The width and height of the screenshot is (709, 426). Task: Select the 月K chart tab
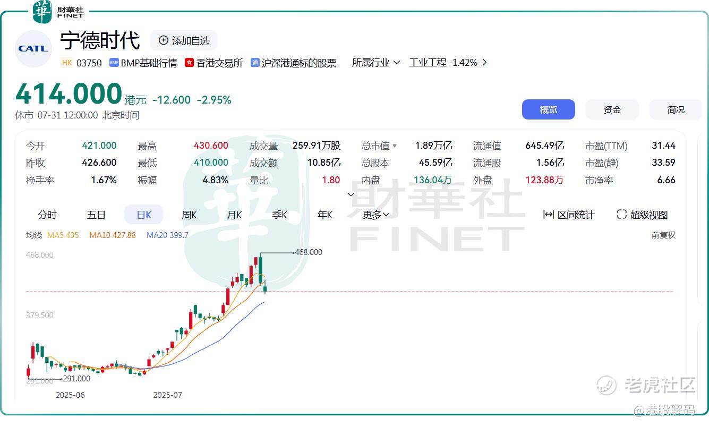click(234, 215)
